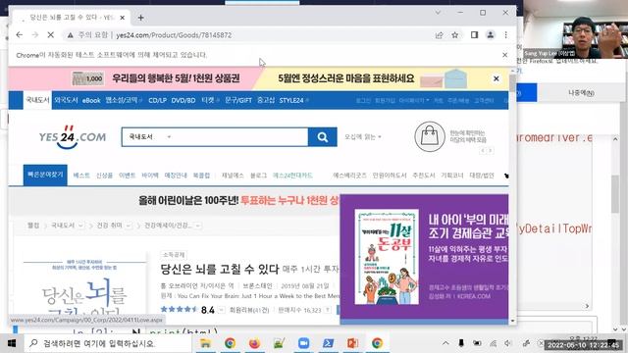
Task: Open Firefox from the taskbar
Action: click(254, 343)
